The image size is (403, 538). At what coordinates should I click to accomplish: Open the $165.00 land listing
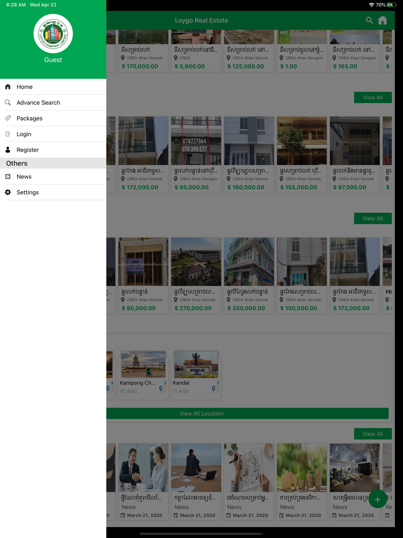coord(355,51)
